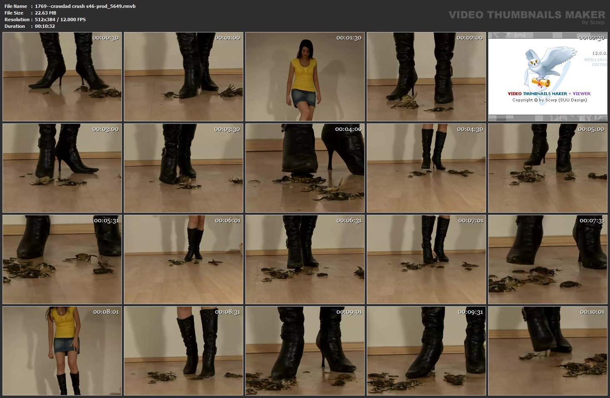Click the last frame marked 00:10:01
610x398 pixels.
click(548, 351)
